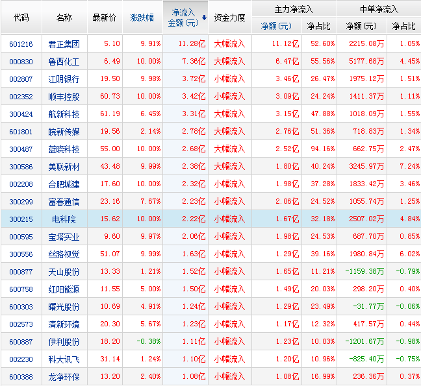Open stock code 000830

point(21,62)
